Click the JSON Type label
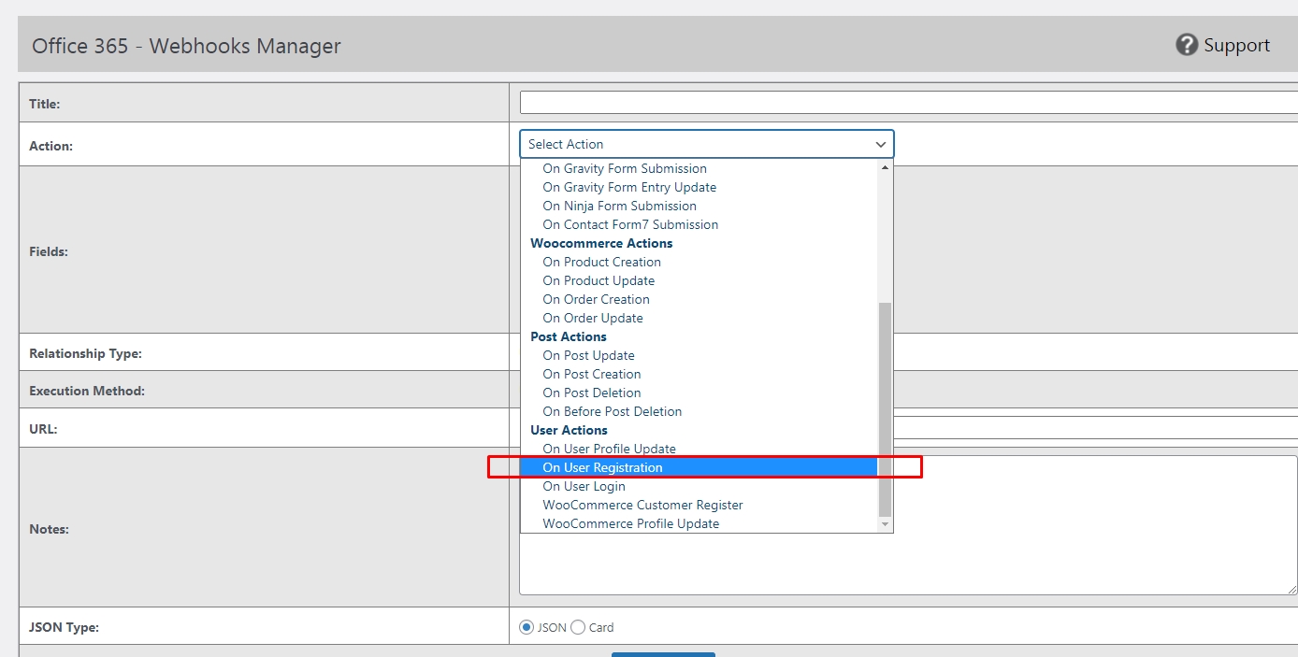Viewport: 1298px width, 657px height. tap(64, 627)
